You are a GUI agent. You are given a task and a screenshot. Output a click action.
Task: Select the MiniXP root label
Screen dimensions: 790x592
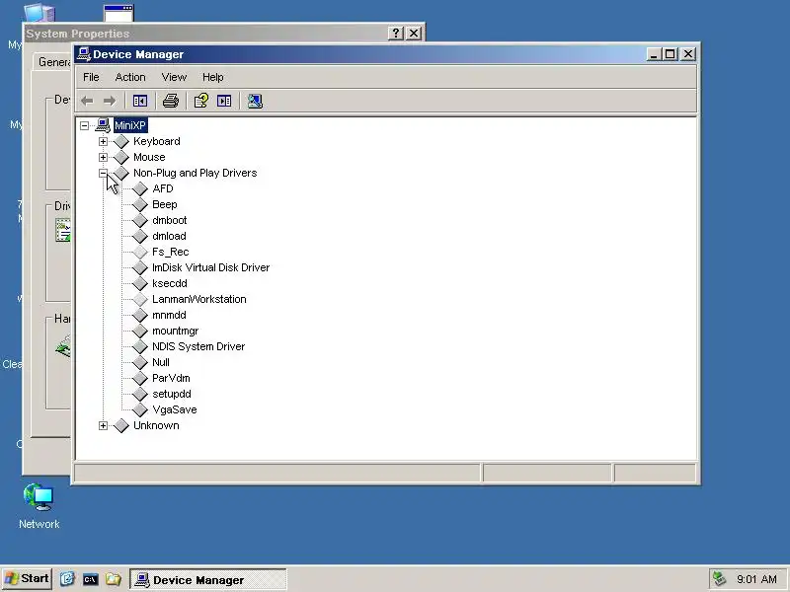[130, 125]
